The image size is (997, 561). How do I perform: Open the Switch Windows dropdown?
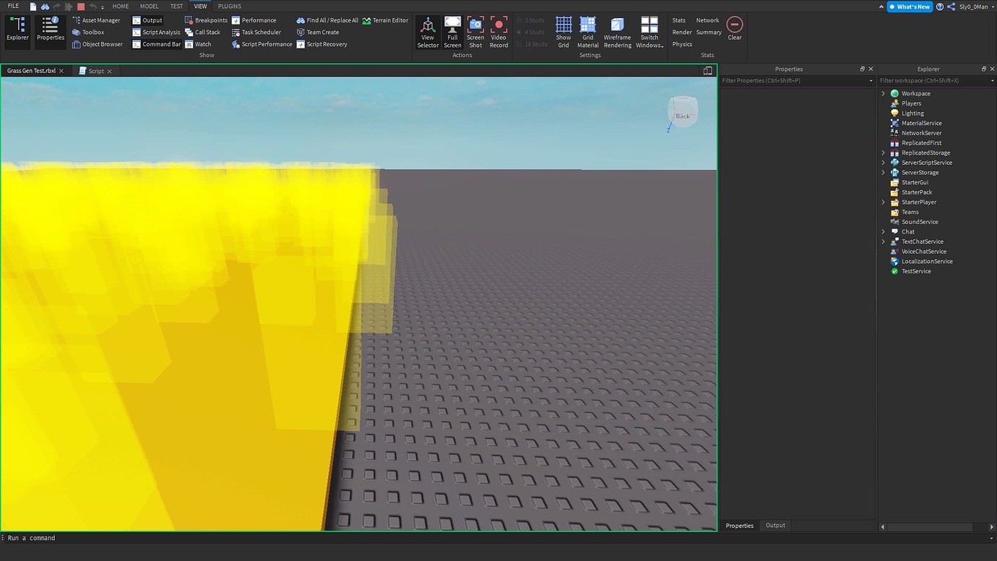pos(649,33)
